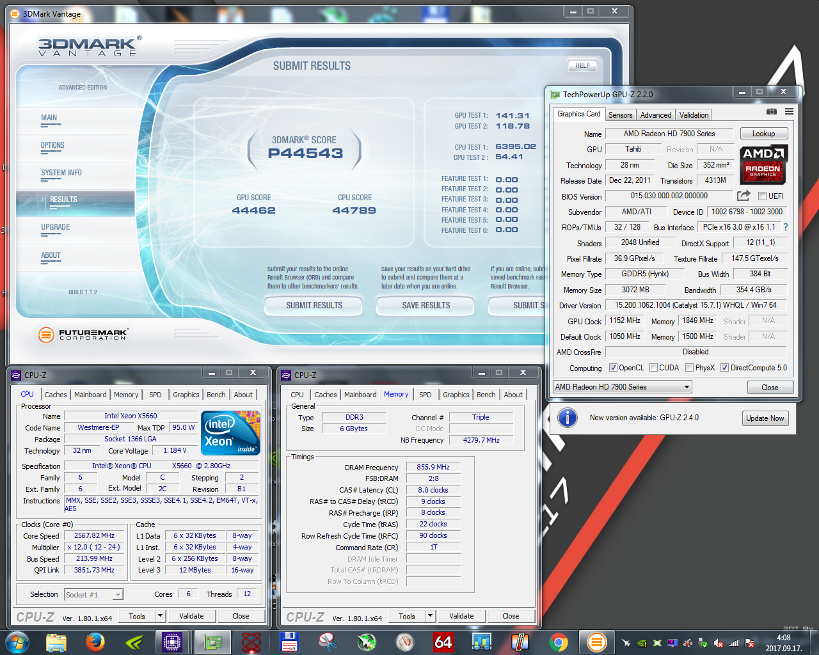
Task: Click the Intel Xeon inside logo
Action: 230,433
